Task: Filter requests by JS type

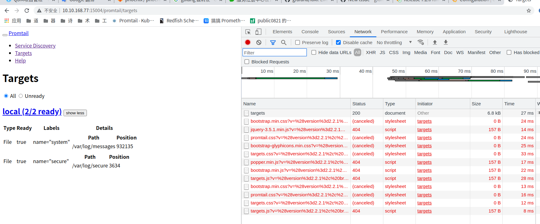Action: pyautogui.click(x=382, y=53)
